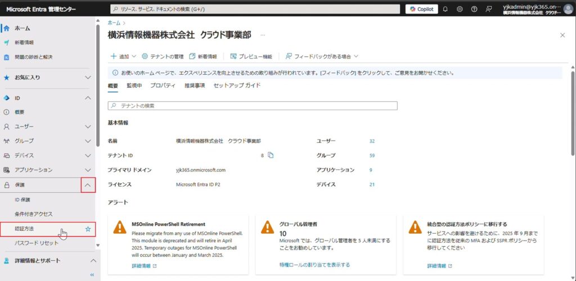Image resolution: width=576 pixels, height=281 pixels.
Task: Click テナントの管理 in the toolbar
Action: [x=163, y=57]
